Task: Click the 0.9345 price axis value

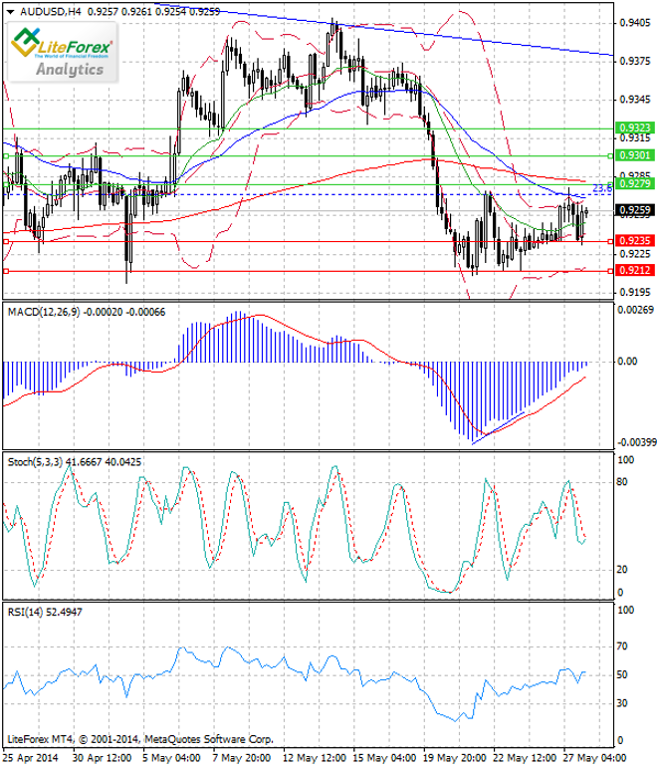Action: [x=635, y=100]
